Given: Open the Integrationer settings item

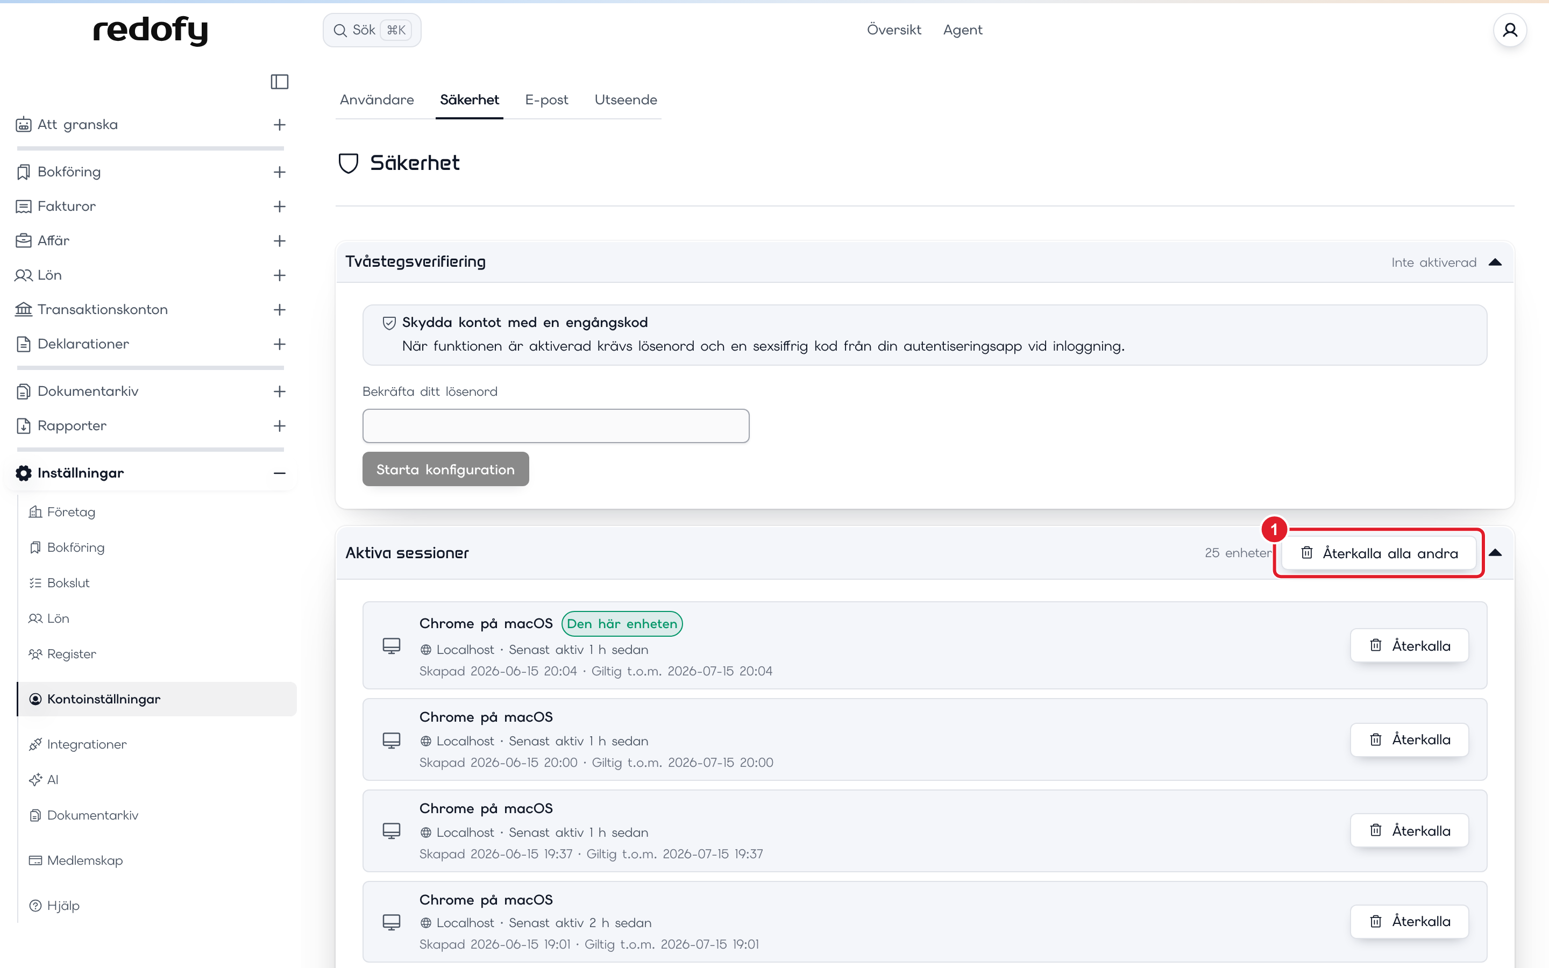Looking at the screenshot, I should (x=87, y=744).
